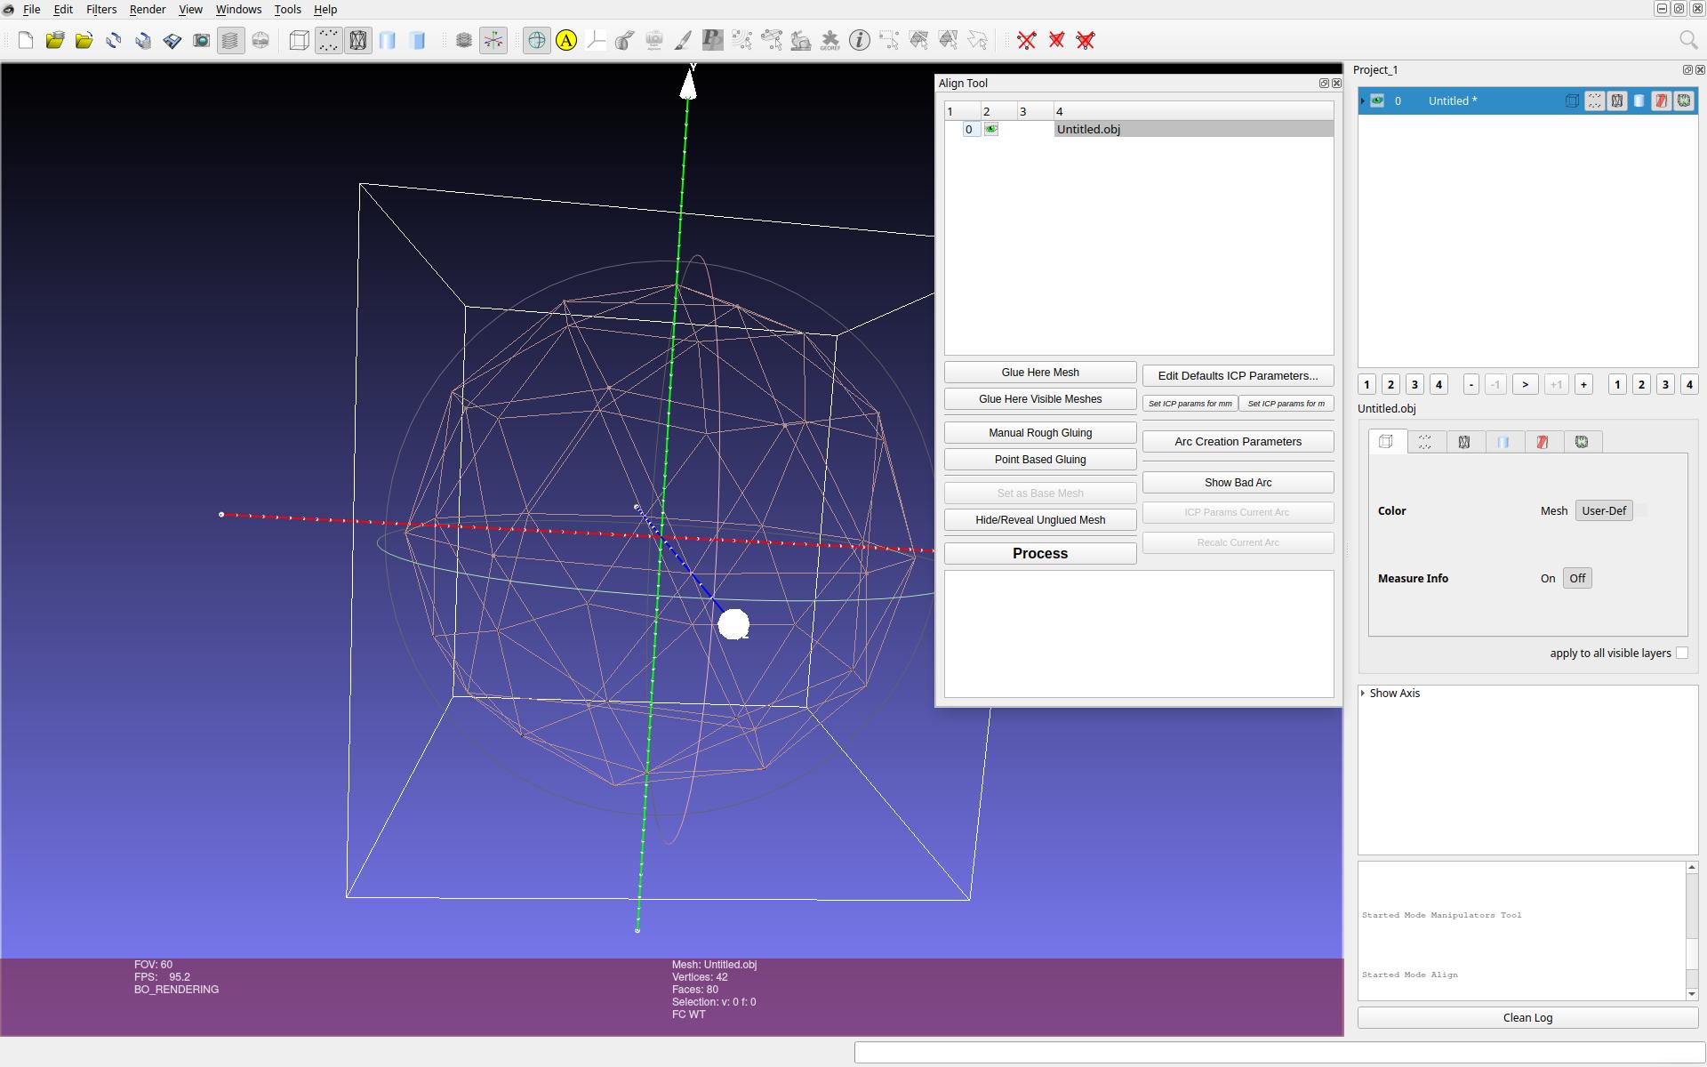Open the Georeferencing tool icon
This screenshot has width=1707, height=1067.
(829, 40)
